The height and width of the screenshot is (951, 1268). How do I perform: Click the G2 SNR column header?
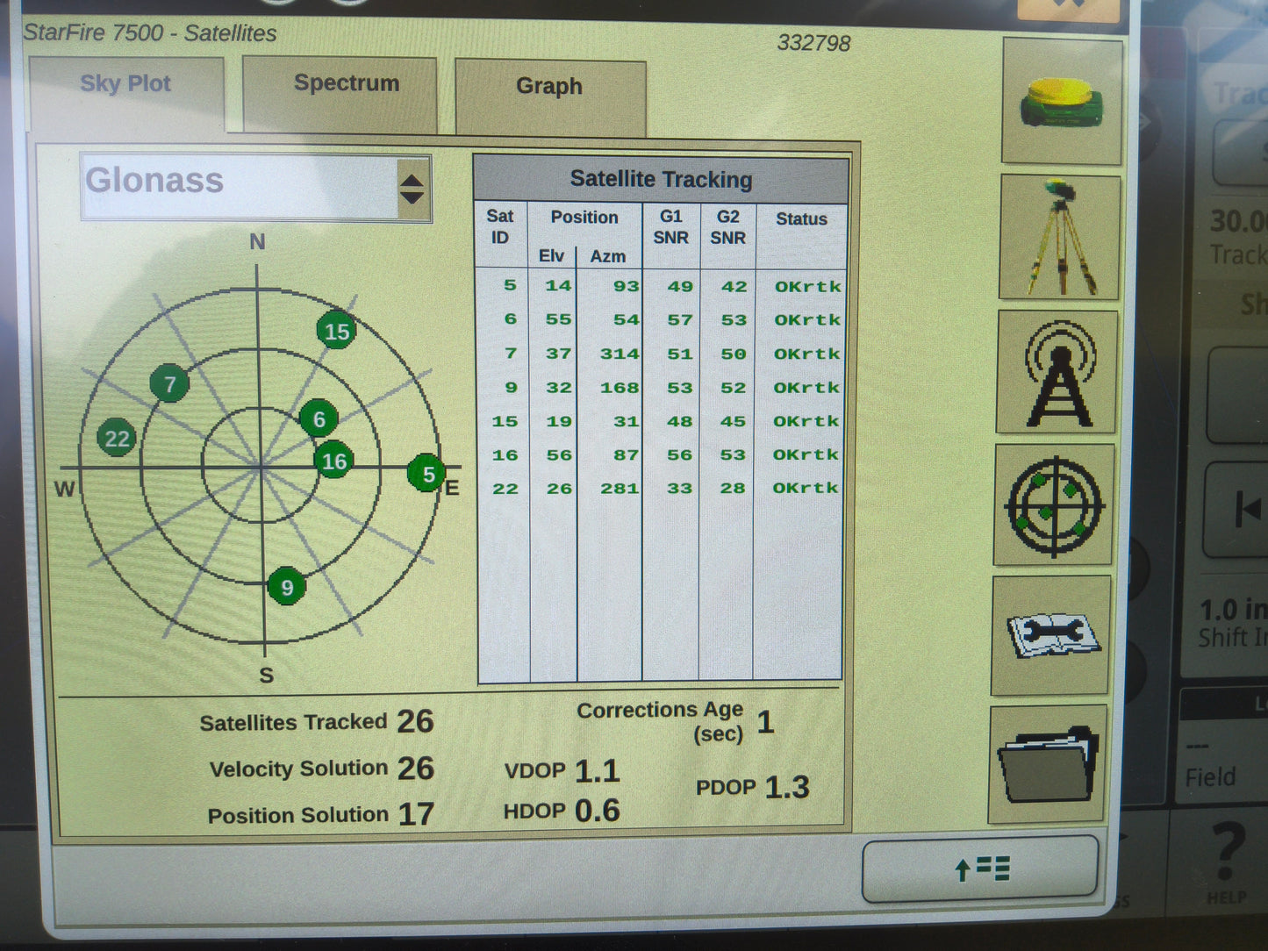(728, 226)
